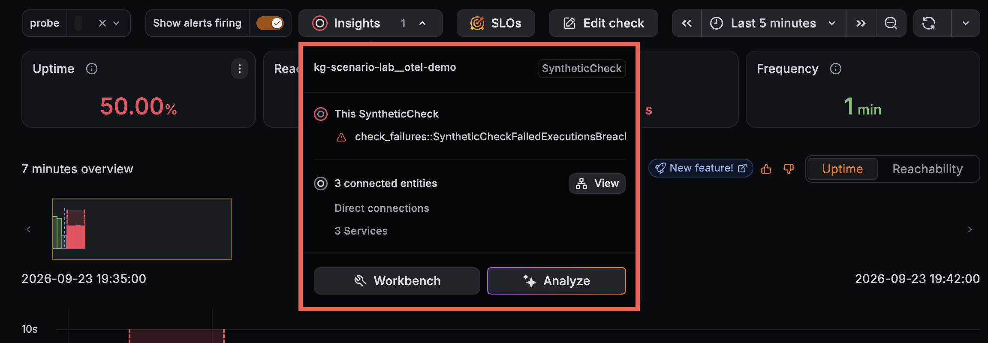Open the SLOs page

(x=496, y=23)
